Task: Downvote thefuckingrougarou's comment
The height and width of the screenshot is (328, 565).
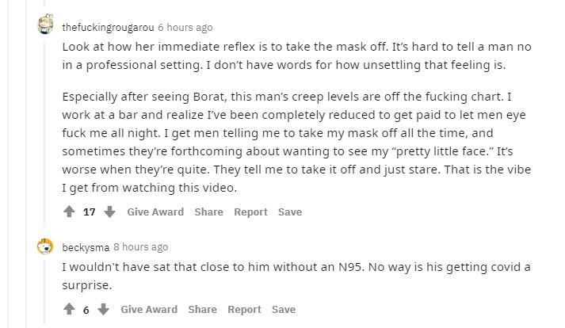Action: 110,212
